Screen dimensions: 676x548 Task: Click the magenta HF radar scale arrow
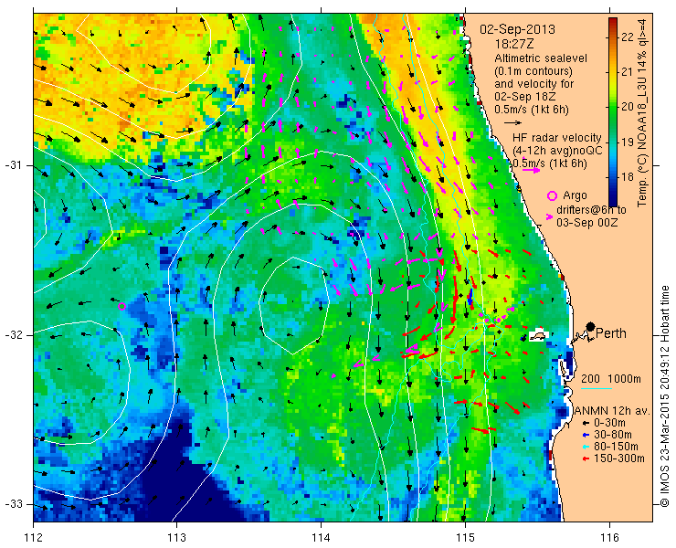(x=531, y=170)
